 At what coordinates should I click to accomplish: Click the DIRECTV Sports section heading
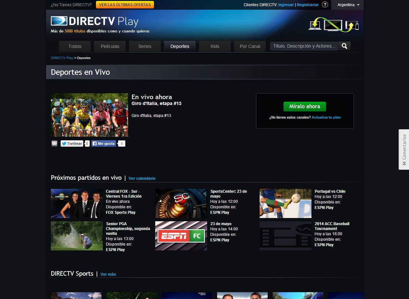tap(72, 273)
